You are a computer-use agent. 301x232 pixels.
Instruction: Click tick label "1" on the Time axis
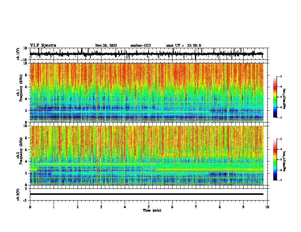click(x=54, y=207)
